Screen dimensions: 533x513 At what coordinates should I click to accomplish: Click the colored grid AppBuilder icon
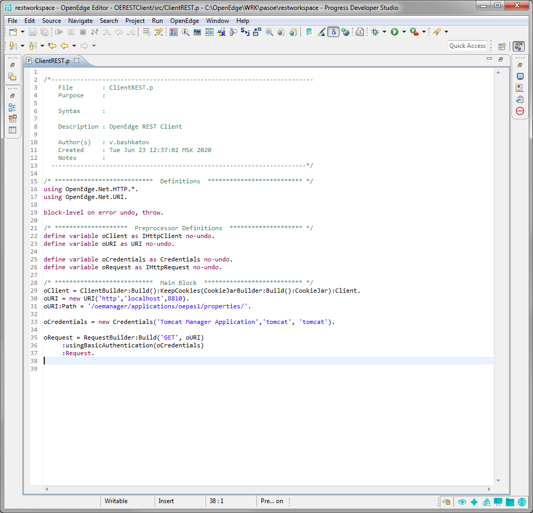[x=174, y=32]
